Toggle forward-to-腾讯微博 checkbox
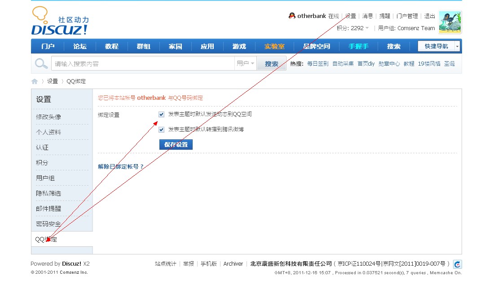 point(162,129)
